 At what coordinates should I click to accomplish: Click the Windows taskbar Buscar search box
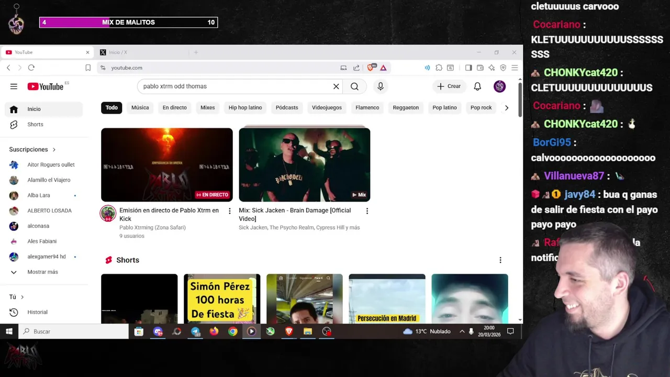[74, 331]
